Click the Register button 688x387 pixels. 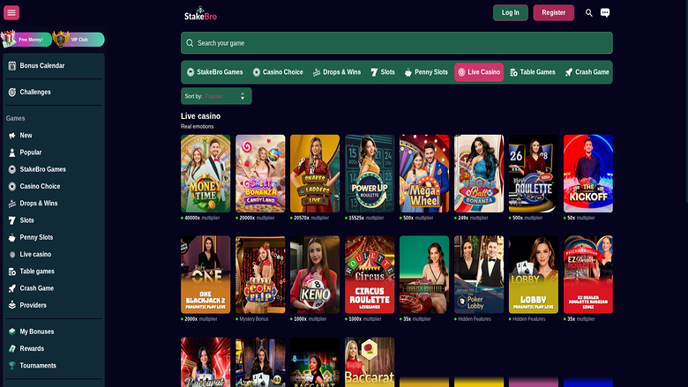(553, 12)
